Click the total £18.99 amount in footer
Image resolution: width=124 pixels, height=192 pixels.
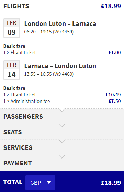(111, 183)
